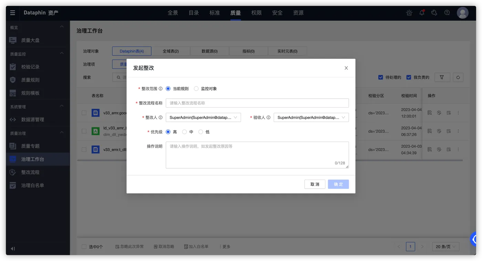Expand the 更多 bulk actions menu

pos(224,247)
